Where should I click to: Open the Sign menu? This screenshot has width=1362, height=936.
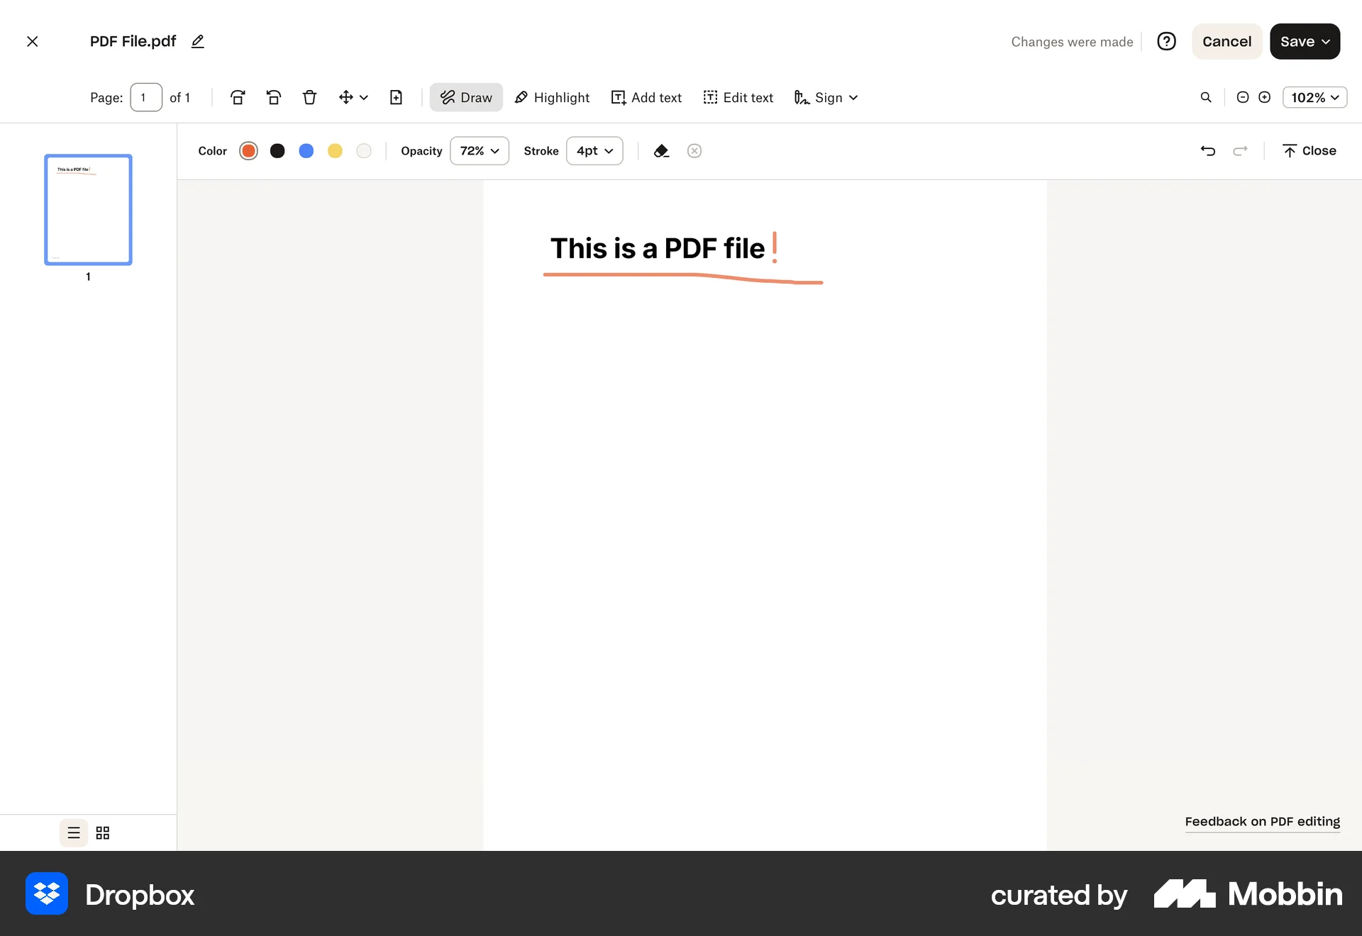coord(825,97)
